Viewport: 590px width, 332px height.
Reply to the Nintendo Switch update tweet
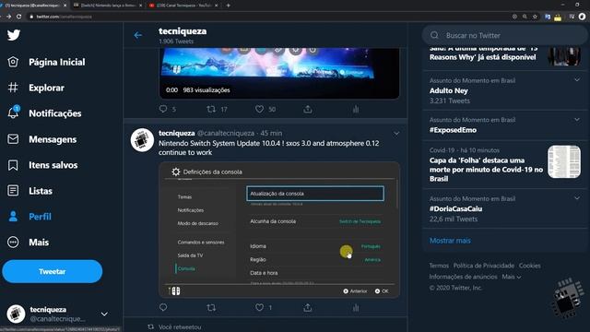(163, 307)
